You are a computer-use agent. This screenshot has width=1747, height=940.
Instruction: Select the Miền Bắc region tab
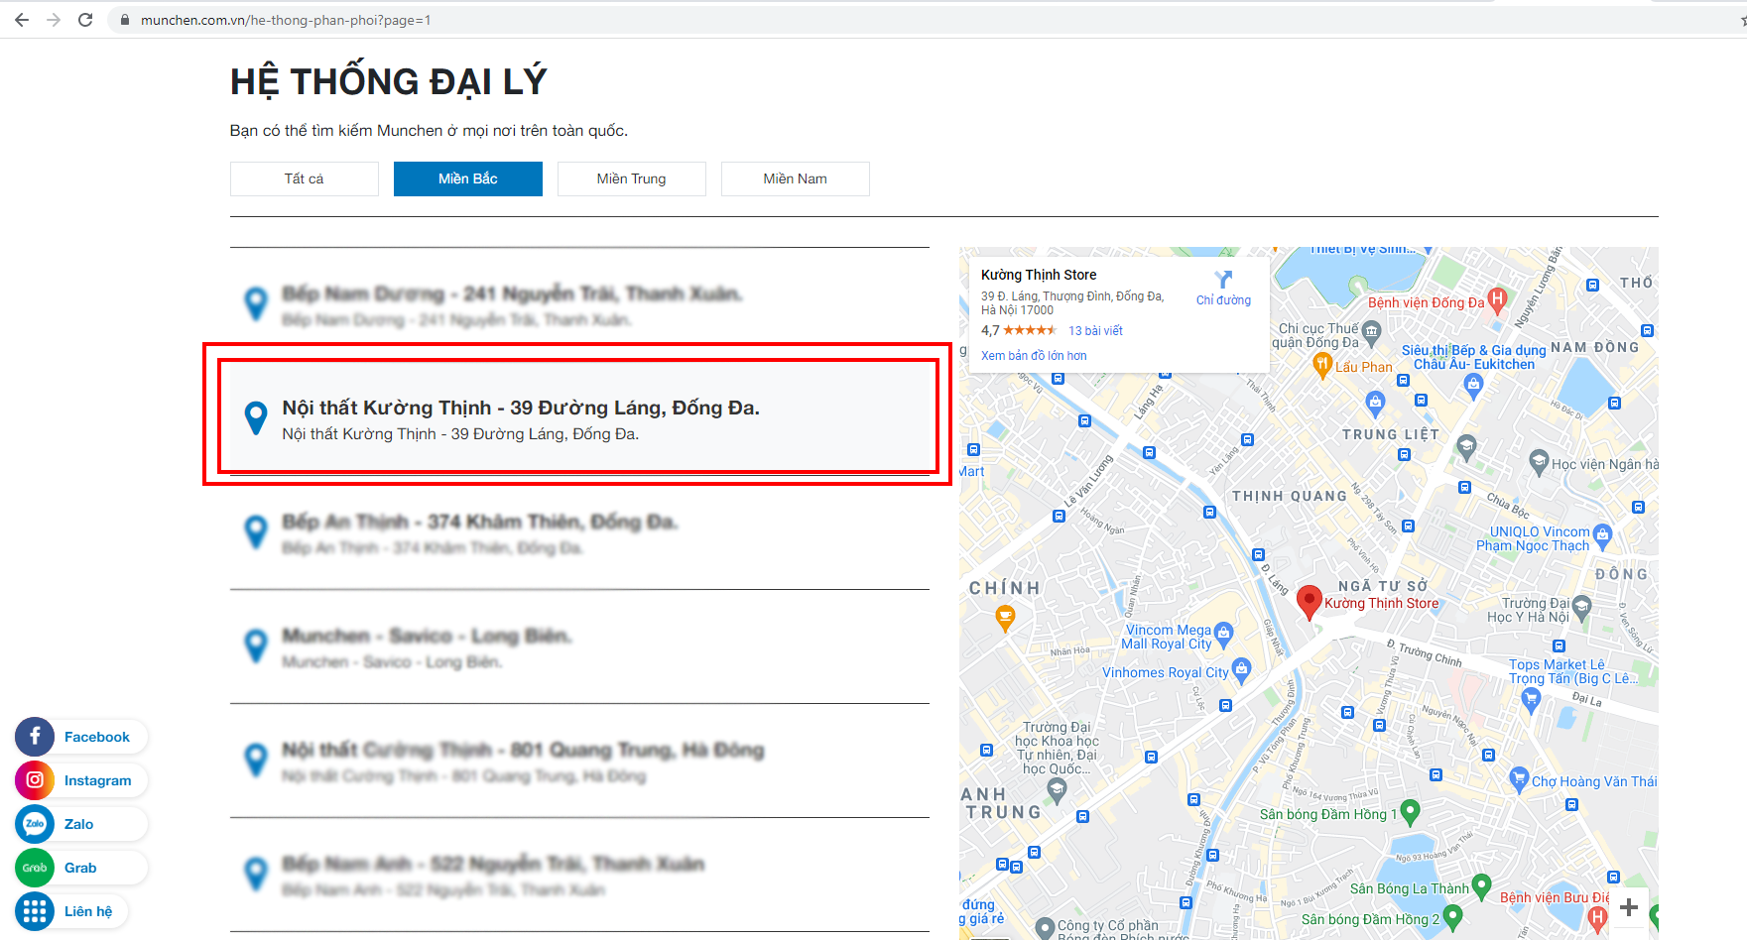468,178
